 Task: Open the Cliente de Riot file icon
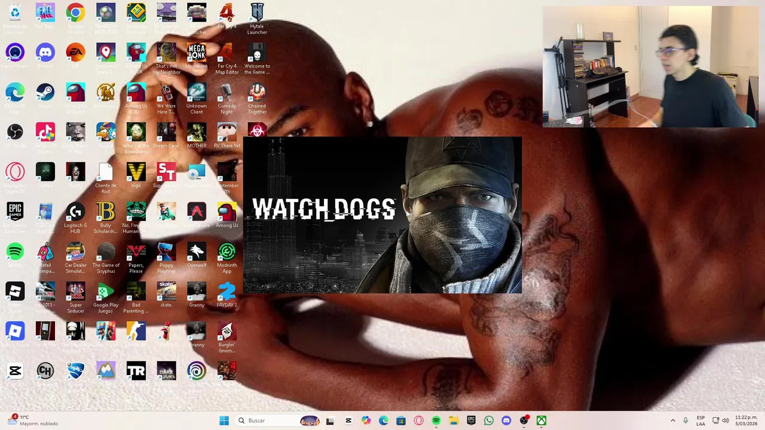[x=106, y=172]
